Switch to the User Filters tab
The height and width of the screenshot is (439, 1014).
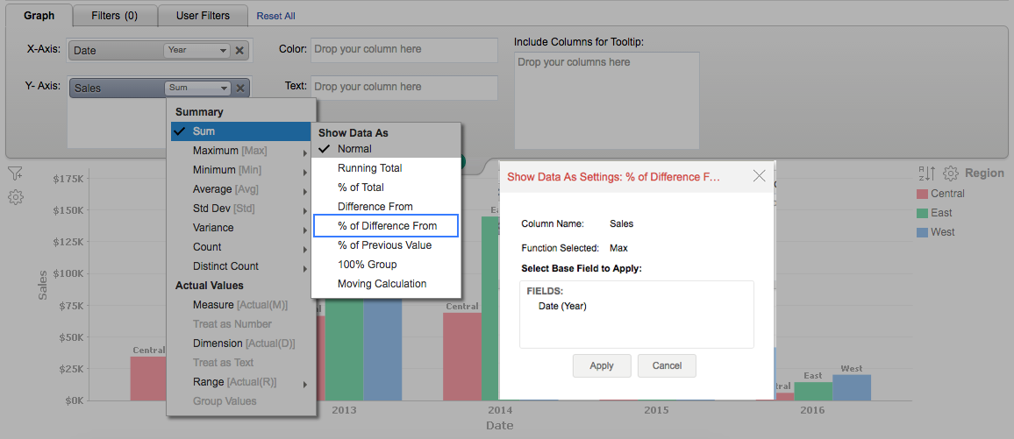pos(203,15)
